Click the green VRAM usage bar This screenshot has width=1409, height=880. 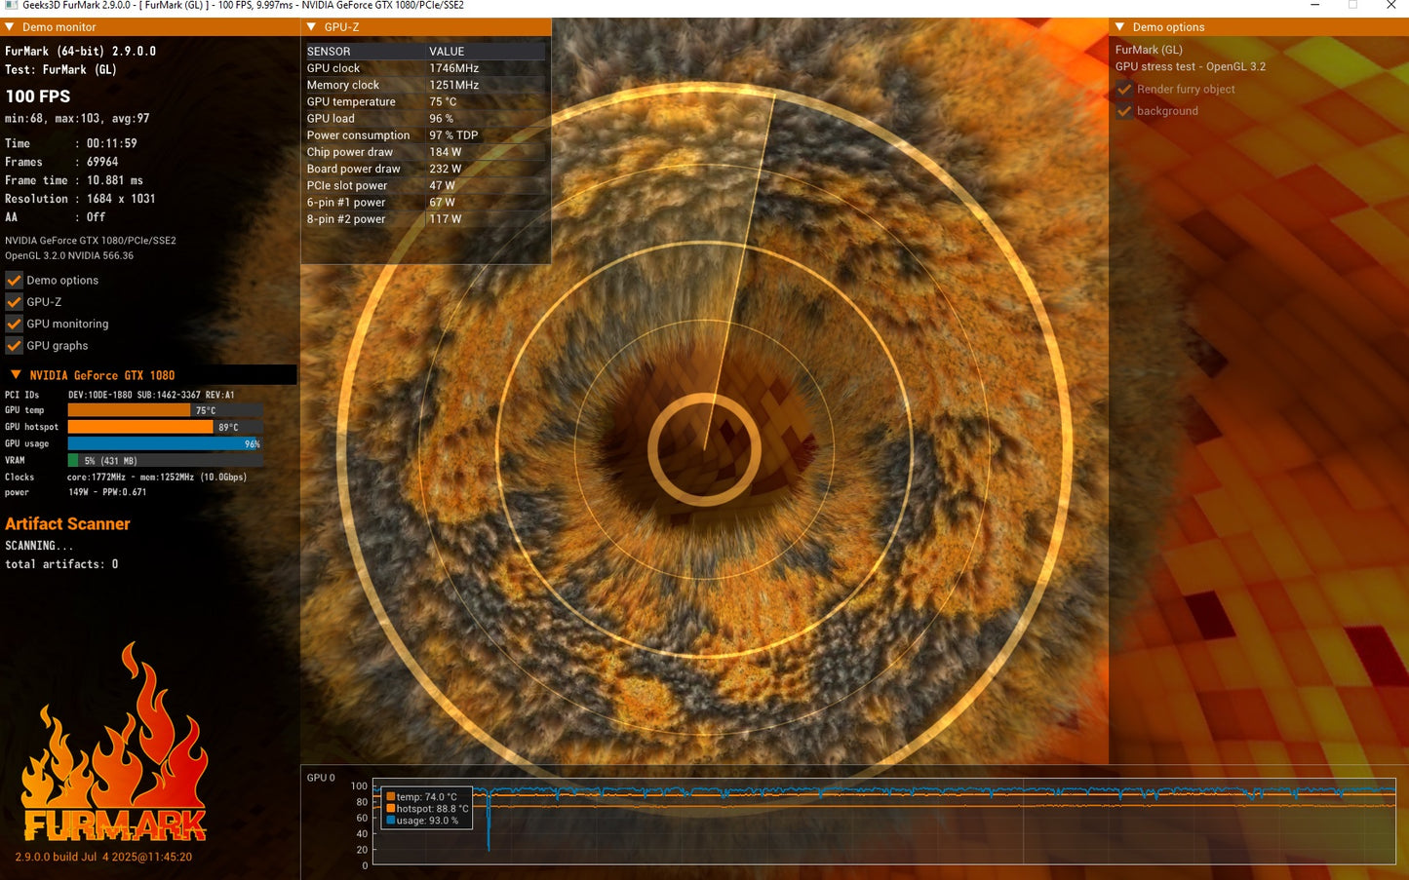point(73,460)
